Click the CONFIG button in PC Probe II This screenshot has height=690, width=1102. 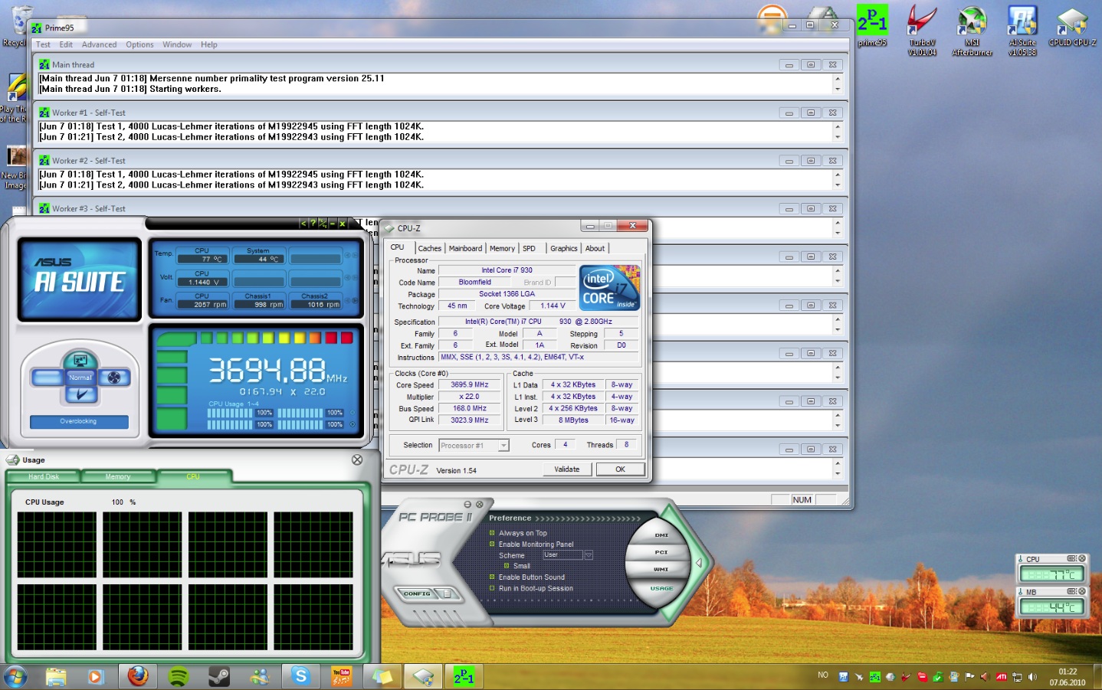pyautogui.click(x=418, y=594)
